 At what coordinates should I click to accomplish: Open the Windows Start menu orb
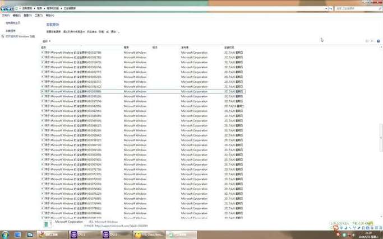click(x=4, y=235)
